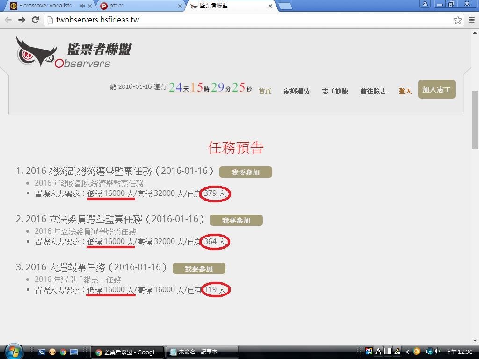Click the muted speaker icon on first tab
Screen dimensions: 479x359
pos(82,6)
